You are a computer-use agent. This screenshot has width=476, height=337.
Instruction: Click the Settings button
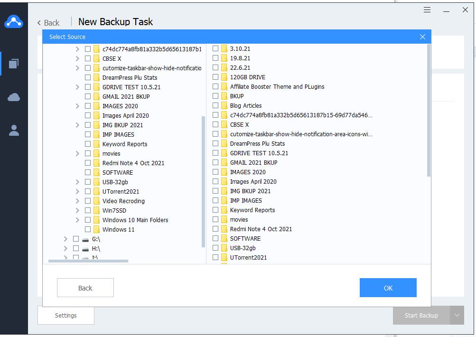click(66, 315)
